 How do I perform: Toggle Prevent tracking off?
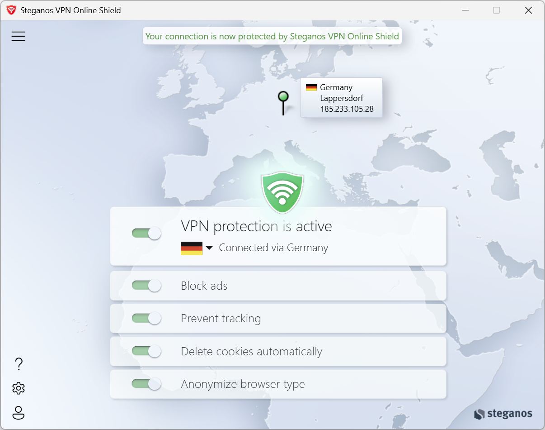146,318
